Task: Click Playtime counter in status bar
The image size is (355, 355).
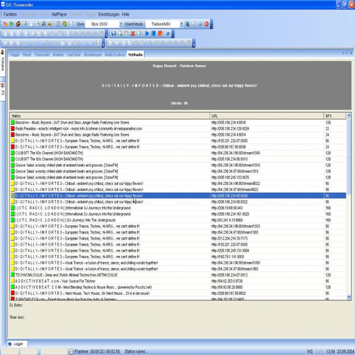Action: pyautogui.click(x=95, y=351)
